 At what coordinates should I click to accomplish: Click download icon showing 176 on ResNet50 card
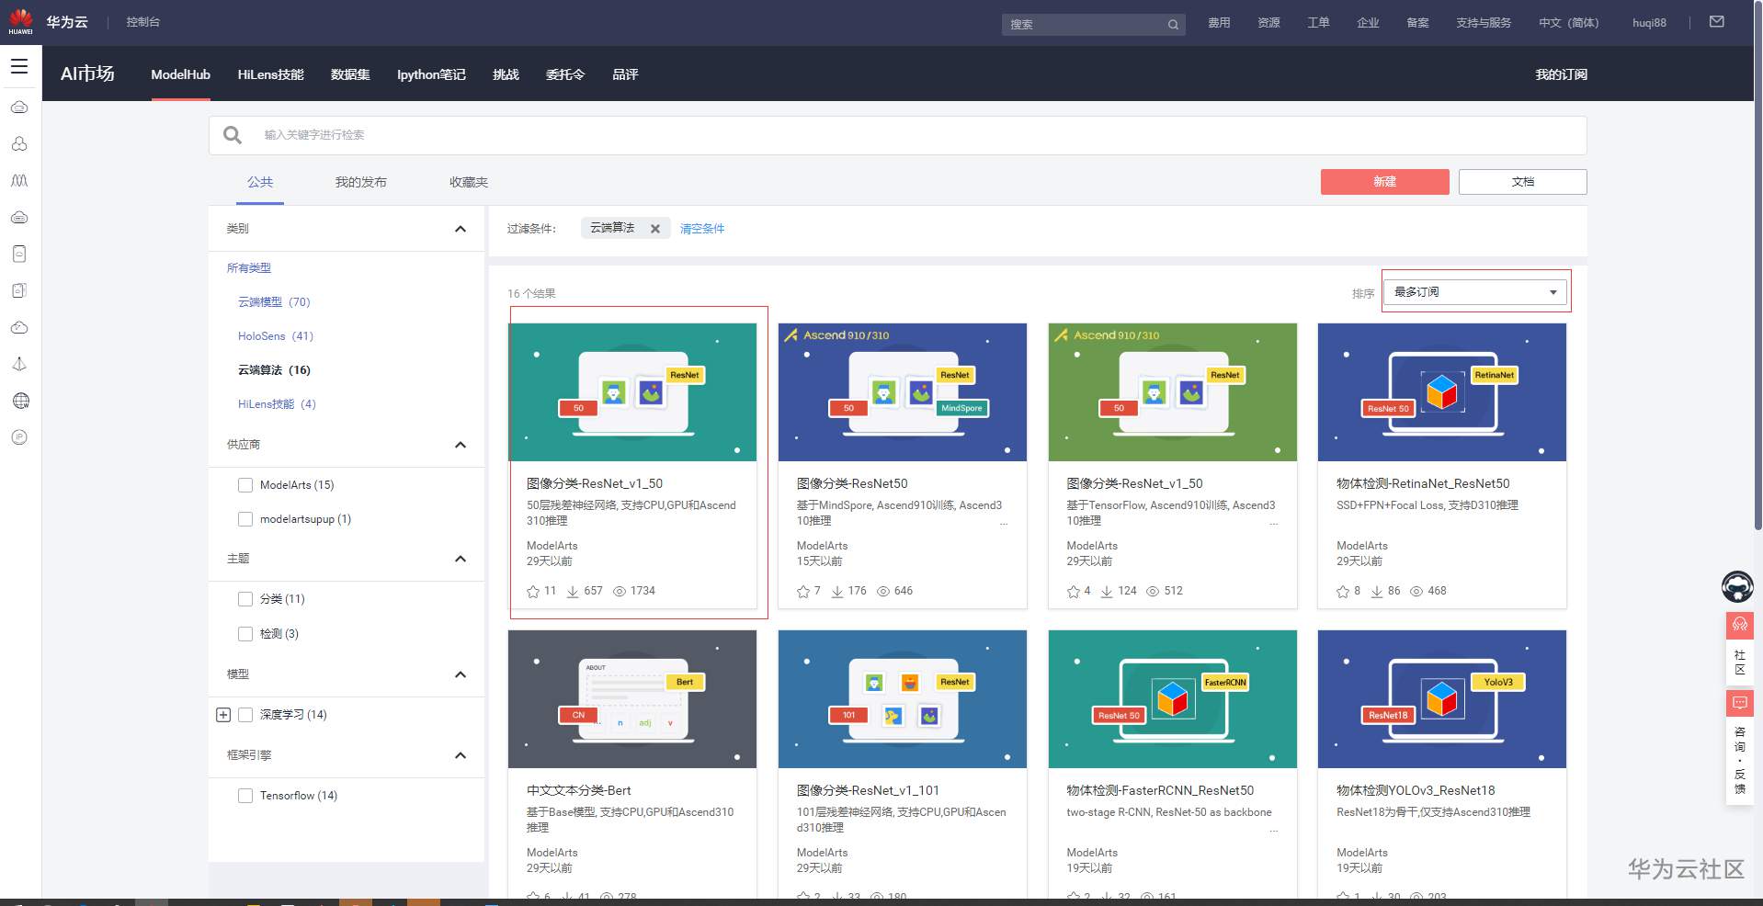coord(837,592)
